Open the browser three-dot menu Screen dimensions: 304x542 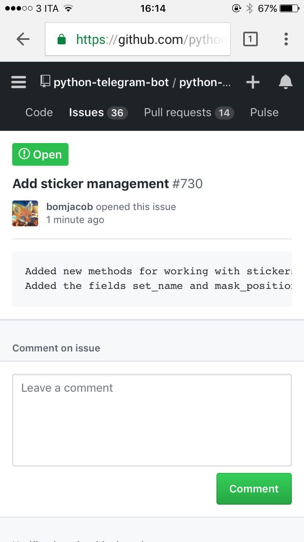pos(286,39)
